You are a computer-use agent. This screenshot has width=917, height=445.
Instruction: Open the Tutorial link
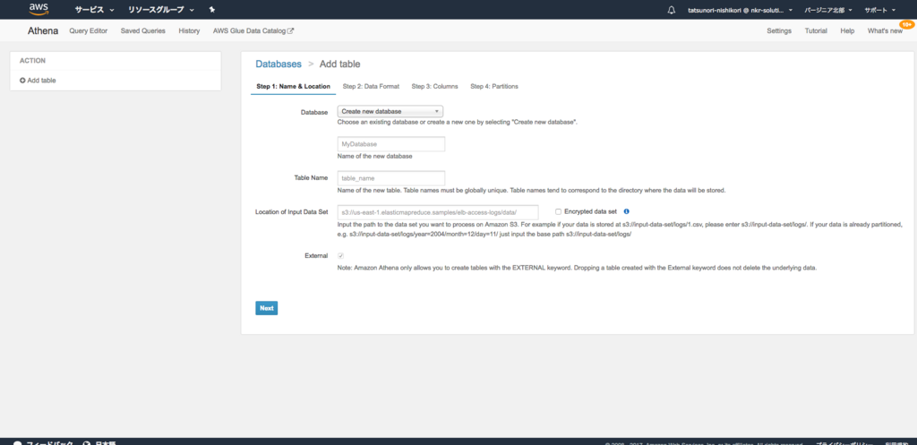[x=816, y=31]
